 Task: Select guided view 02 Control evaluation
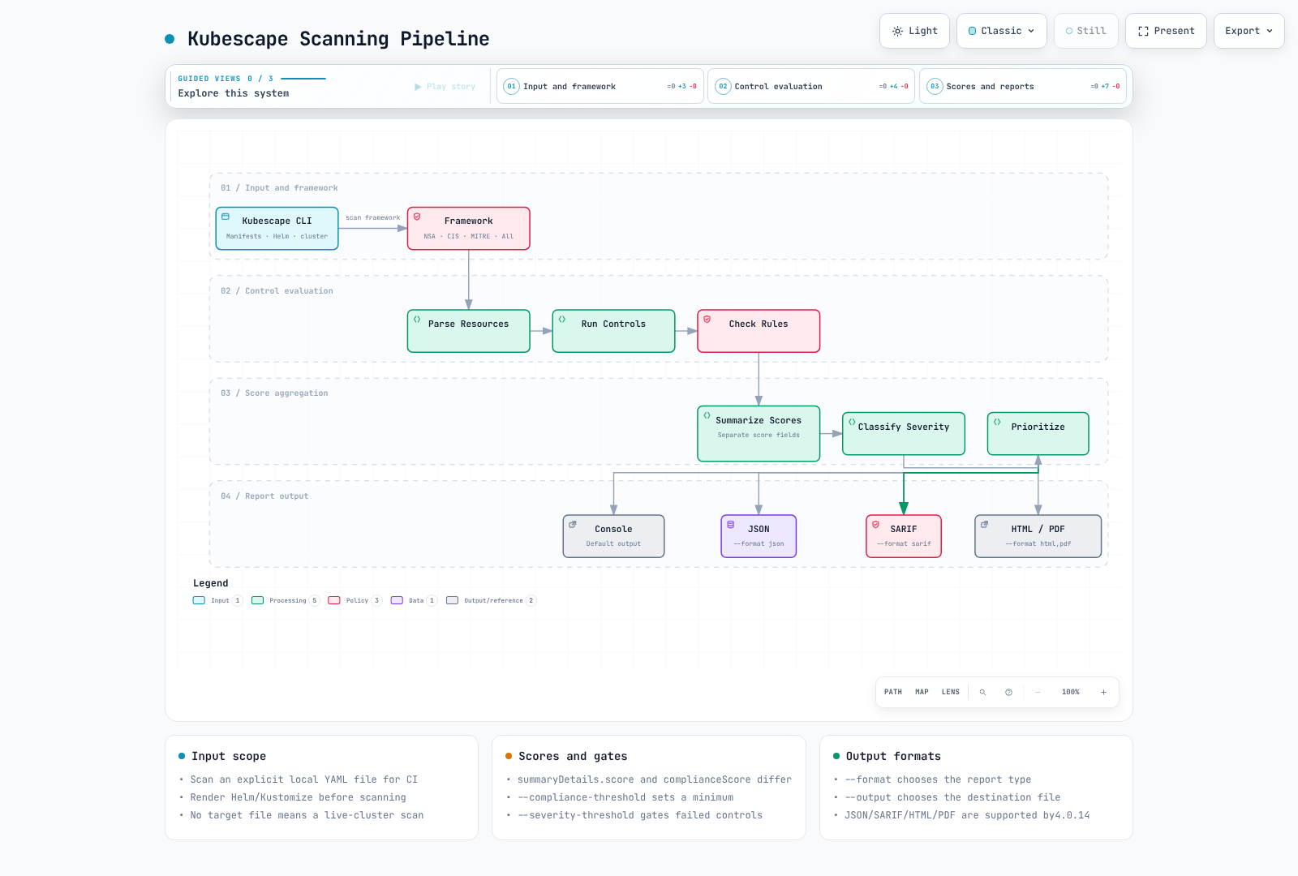(810, 86)
